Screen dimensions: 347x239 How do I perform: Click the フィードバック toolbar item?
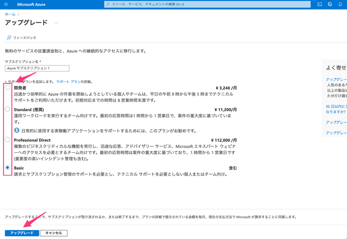[x=21, y=38]
